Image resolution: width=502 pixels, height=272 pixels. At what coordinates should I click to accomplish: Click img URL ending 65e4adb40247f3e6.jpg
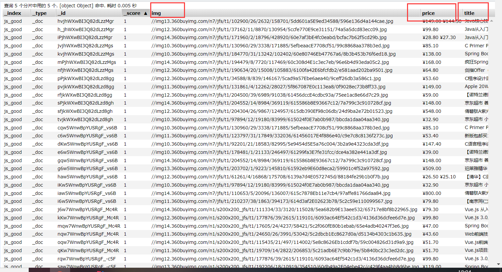(280, 226)
